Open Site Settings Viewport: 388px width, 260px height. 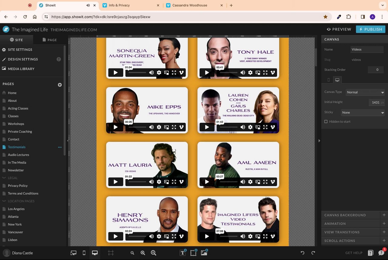[x=20, y=50]
